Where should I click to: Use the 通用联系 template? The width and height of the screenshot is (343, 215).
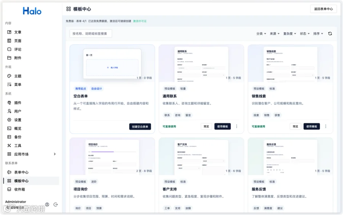click(x=223, y=126)
